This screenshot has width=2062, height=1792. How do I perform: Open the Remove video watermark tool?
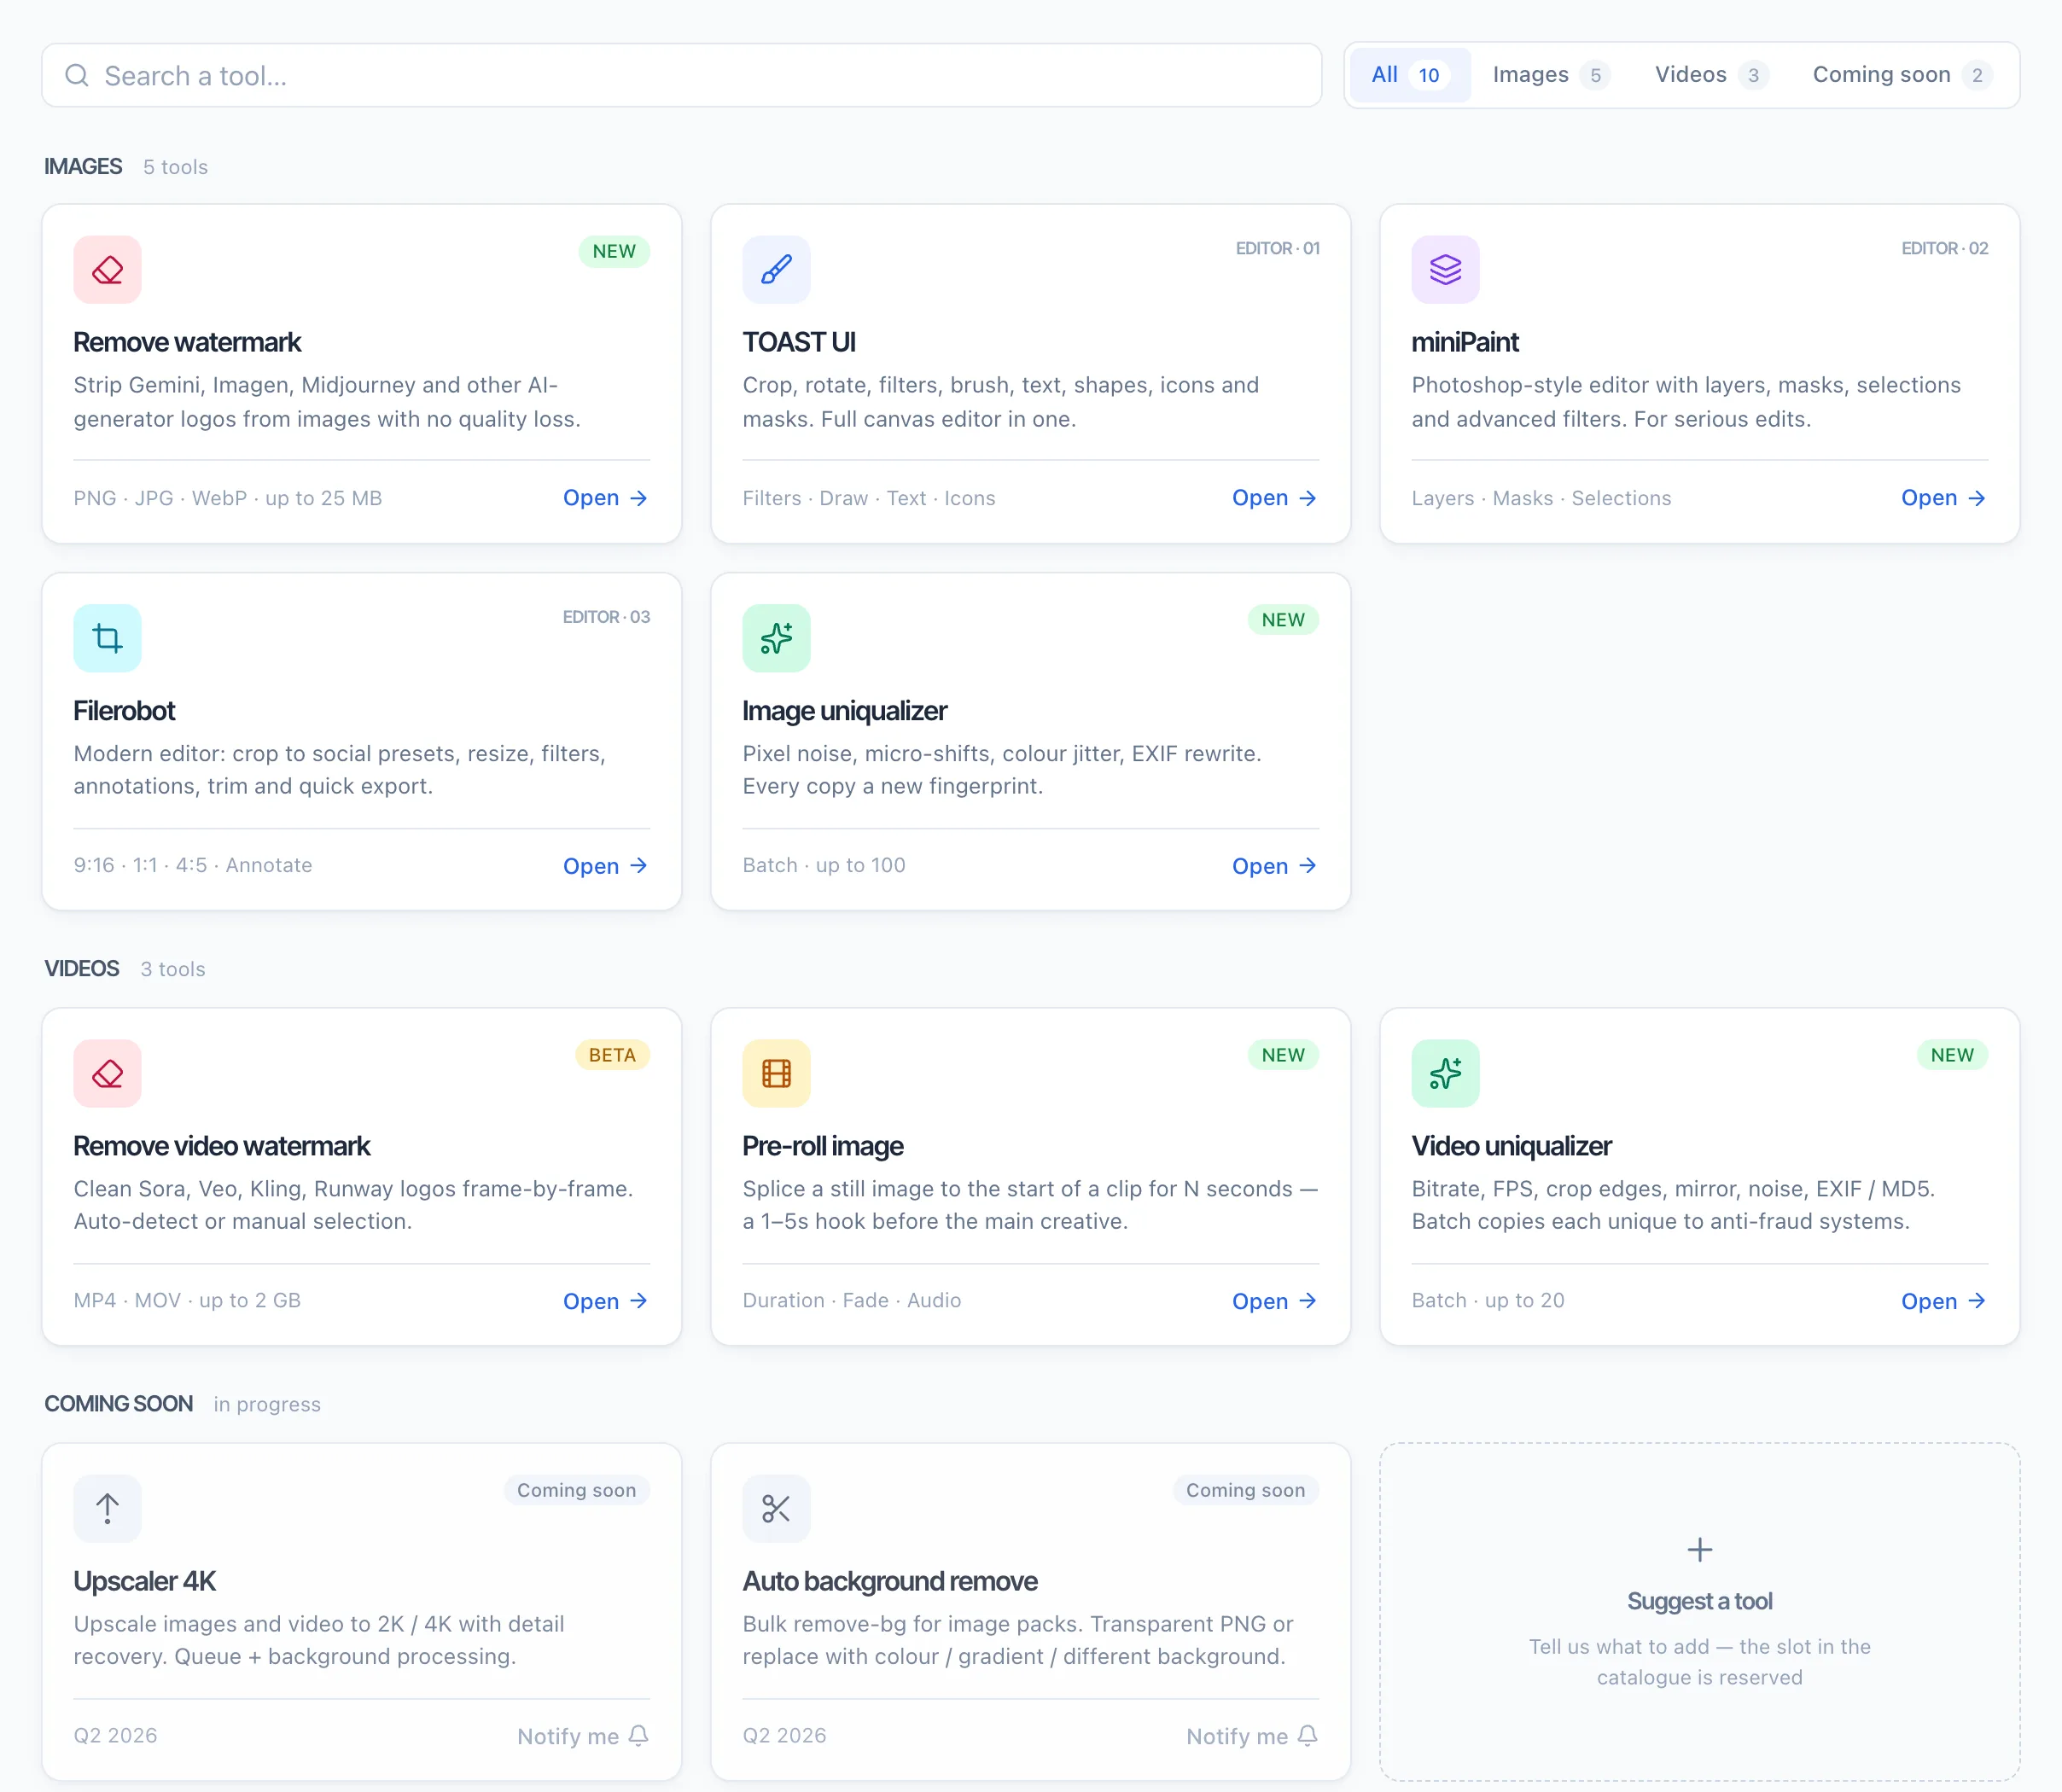click(605, 1301)
